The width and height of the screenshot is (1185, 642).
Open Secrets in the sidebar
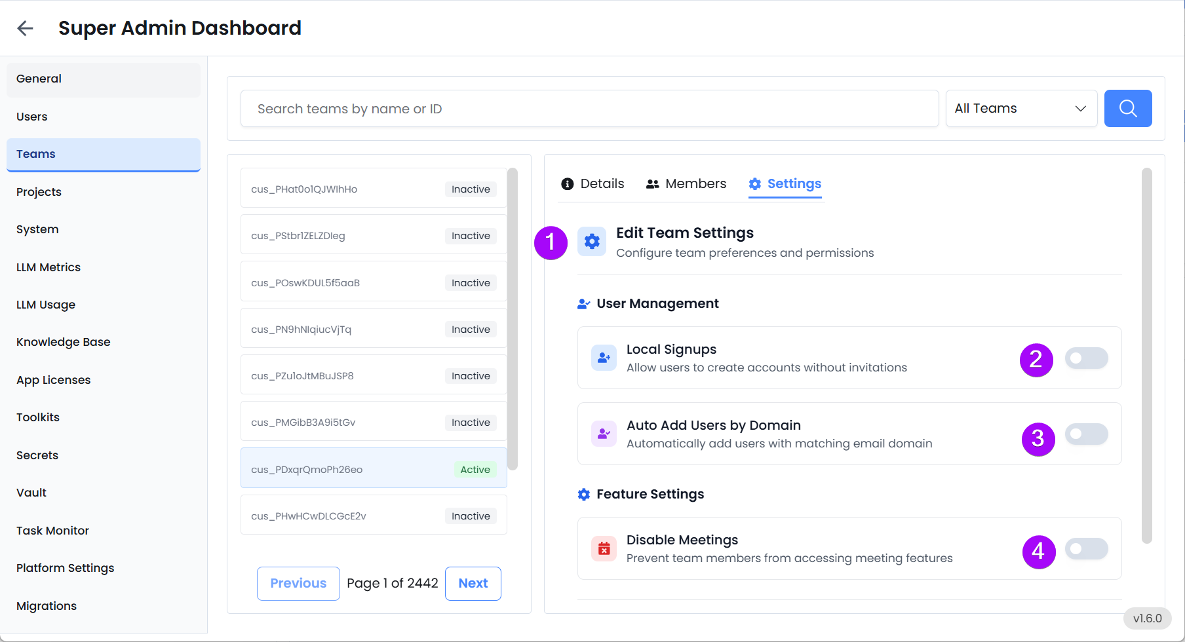click(x=104, y=455)
